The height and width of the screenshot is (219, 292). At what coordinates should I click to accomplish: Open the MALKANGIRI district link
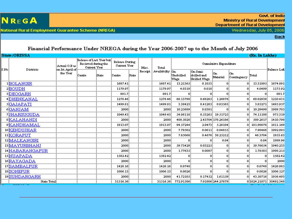[24, 141]
